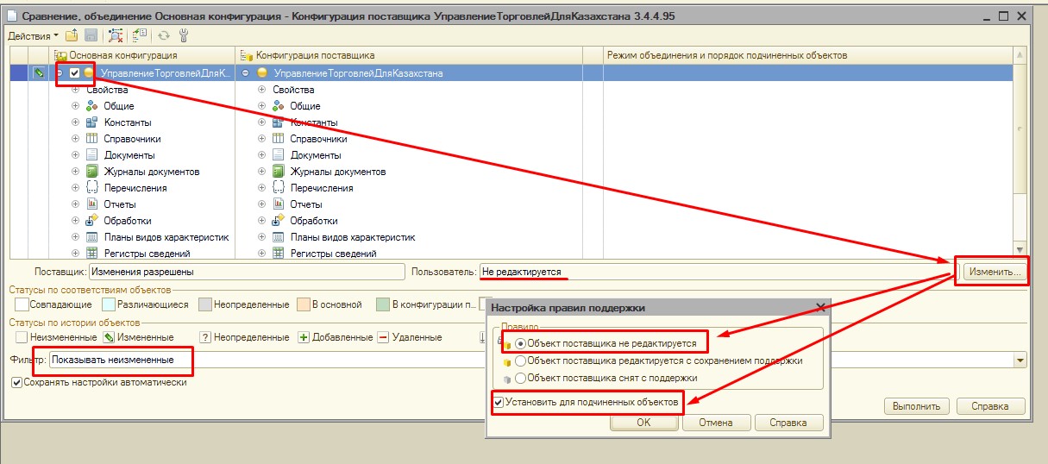Collapse the root node in Основная конфигурация
Image resolution: width=1048 pixels, height=464 pixels.
tap(60, 73)
